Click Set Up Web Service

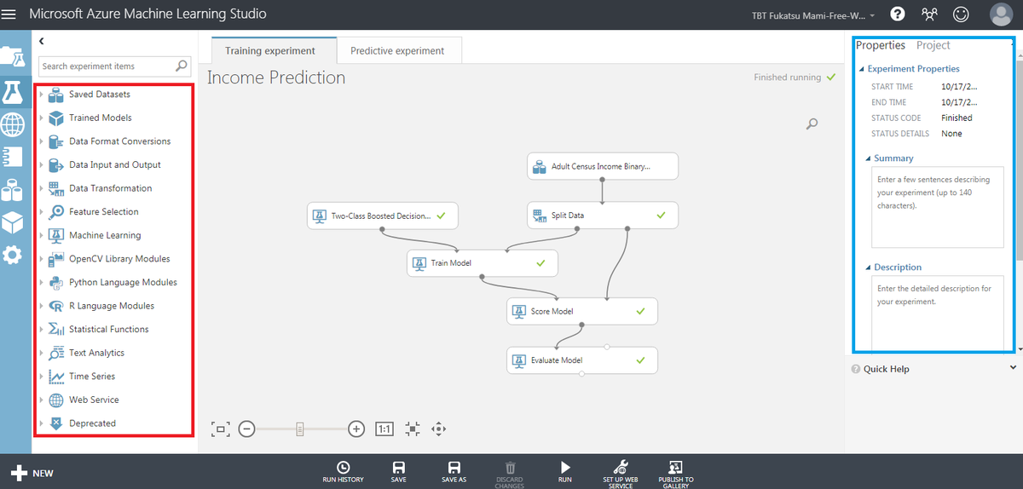pyautogui.click(x=621, y=474)
